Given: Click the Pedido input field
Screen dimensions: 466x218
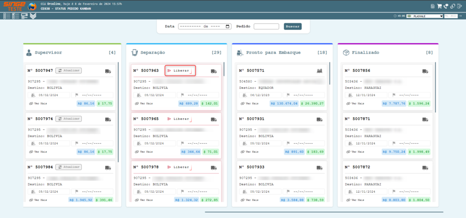Looking at the screenshot, I should pyautogui.click(x=266, y=26).
